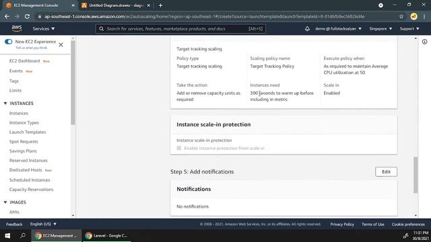Open Tags in sidebar

point(14,81)
